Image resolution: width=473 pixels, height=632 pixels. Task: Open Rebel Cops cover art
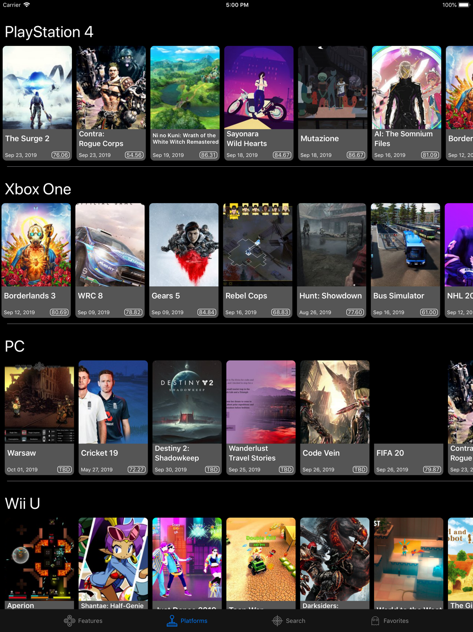coord(258,245)
